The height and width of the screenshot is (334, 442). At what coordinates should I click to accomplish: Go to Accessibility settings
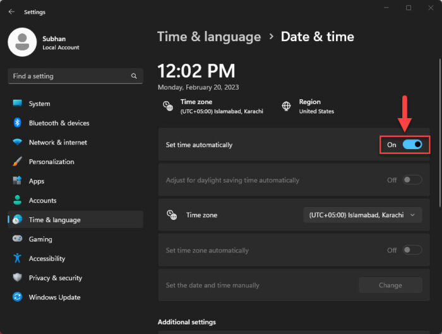76,258
